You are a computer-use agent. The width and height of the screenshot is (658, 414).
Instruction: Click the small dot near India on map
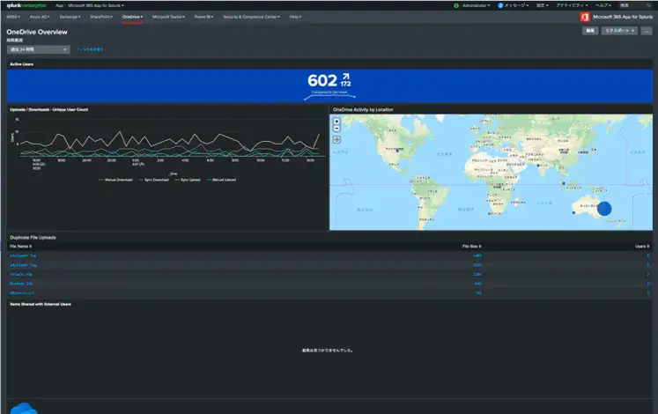(x=538, y=166)
